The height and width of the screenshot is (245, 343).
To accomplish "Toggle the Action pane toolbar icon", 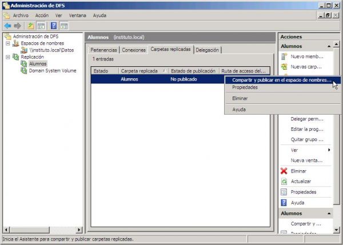I will coord(64,26).
